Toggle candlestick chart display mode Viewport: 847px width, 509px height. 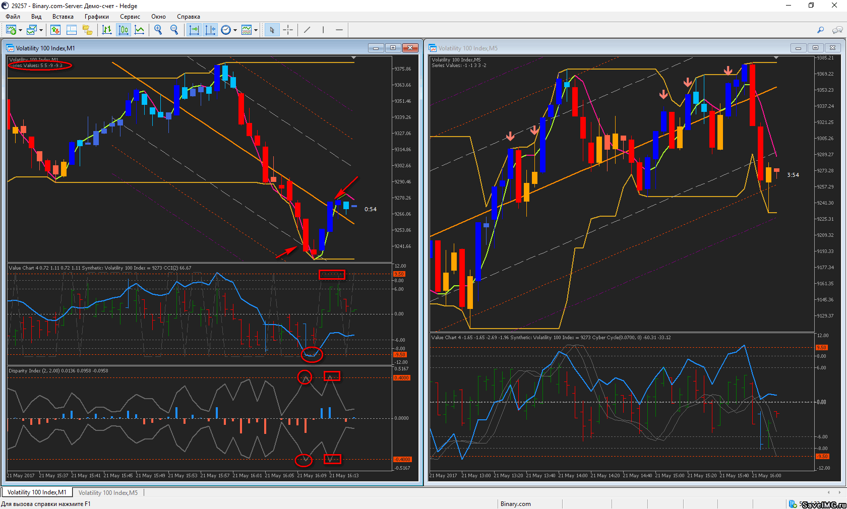pos(124,30)
